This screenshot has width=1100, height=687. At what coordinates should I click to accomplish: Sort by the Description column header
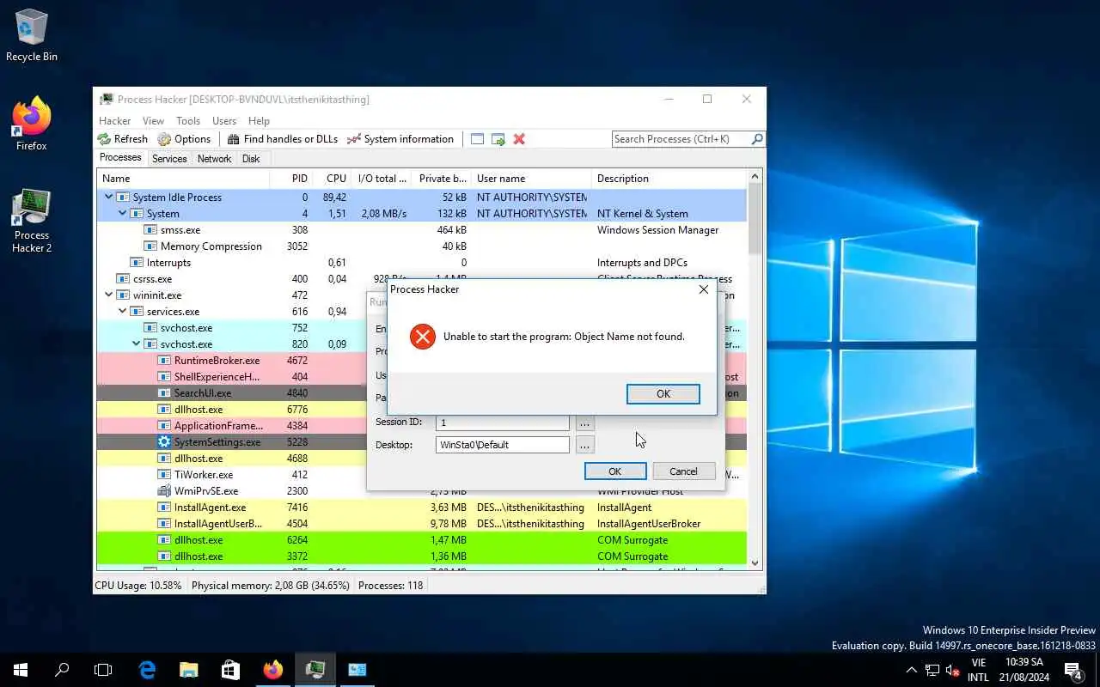668,179
